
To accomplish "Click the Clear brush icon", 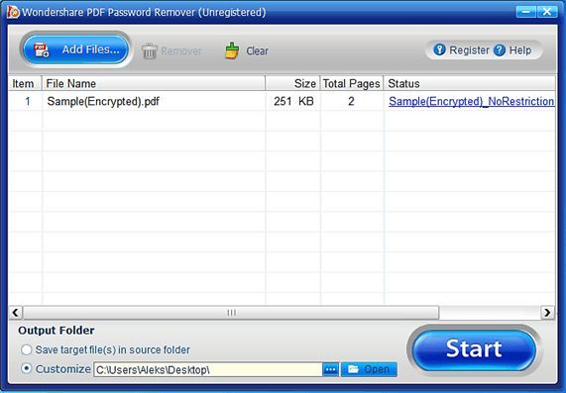I will [x=232, y=50].
